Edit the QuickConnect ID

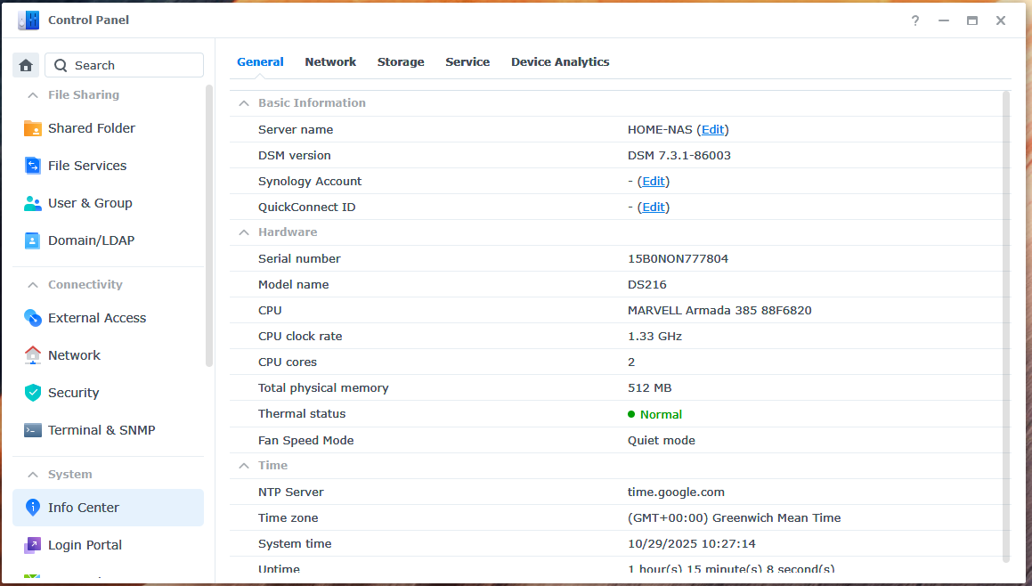click(653, 207)
